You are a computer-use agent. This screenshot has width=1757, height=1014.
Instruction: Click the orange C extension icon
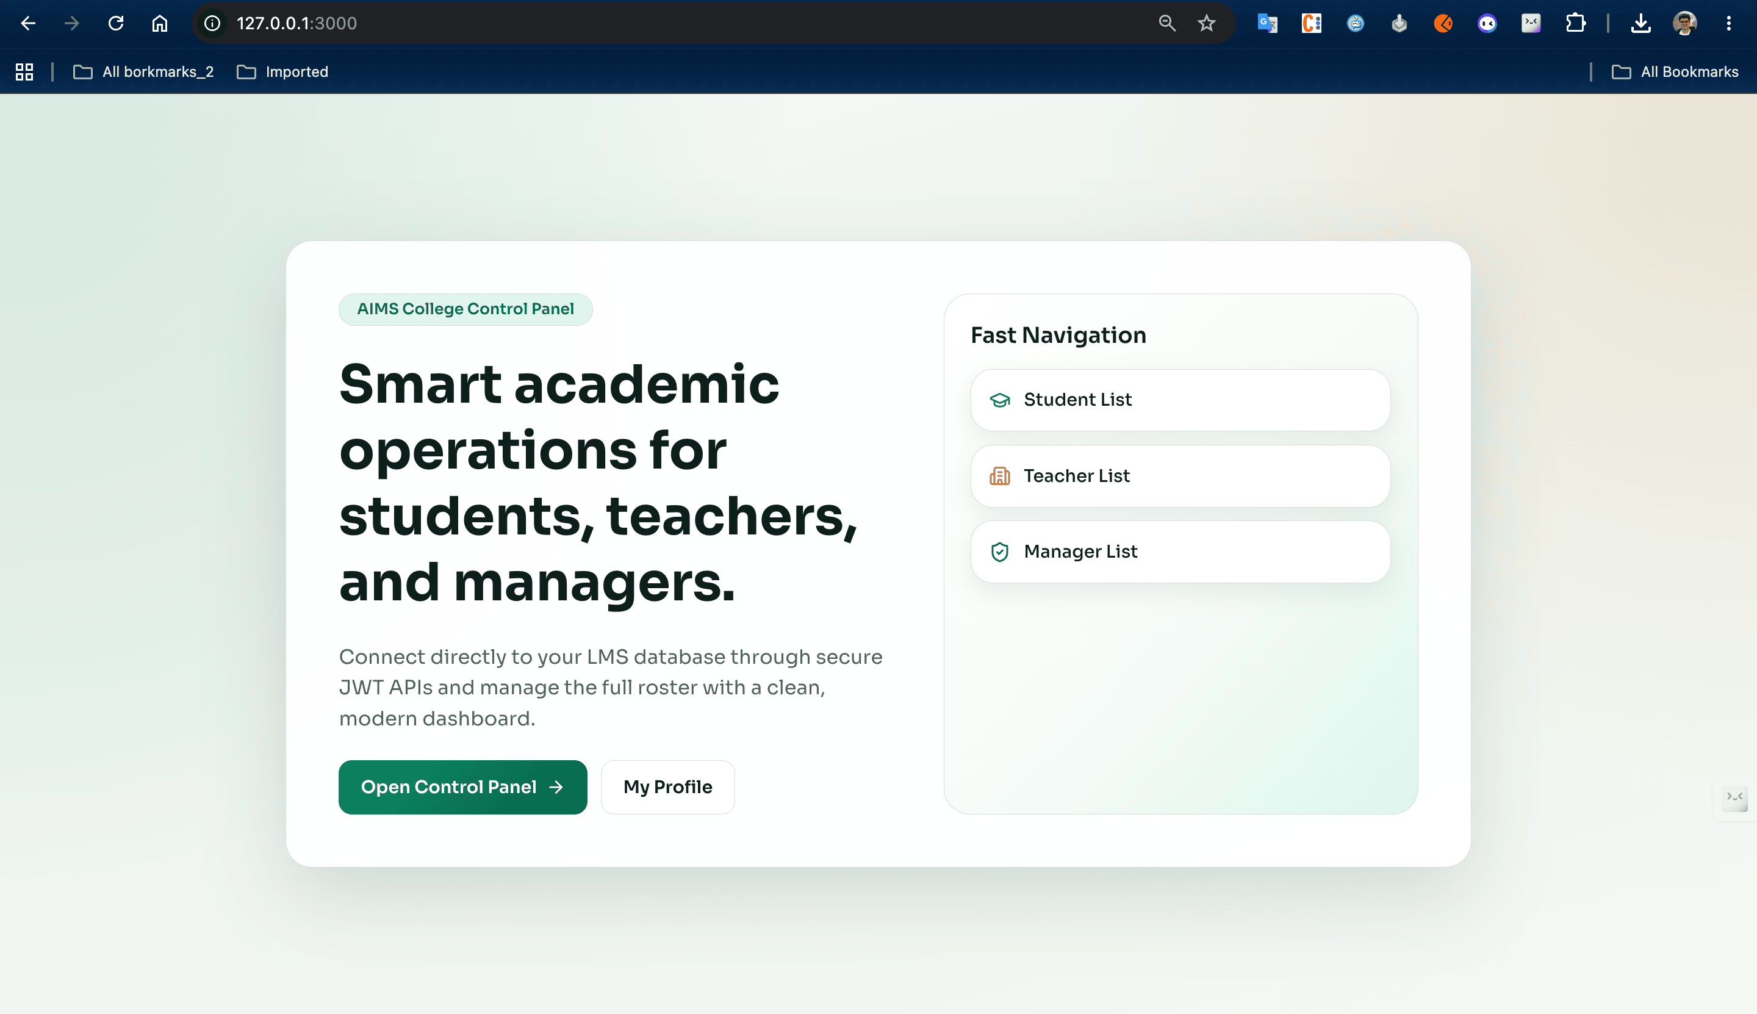1311,23
